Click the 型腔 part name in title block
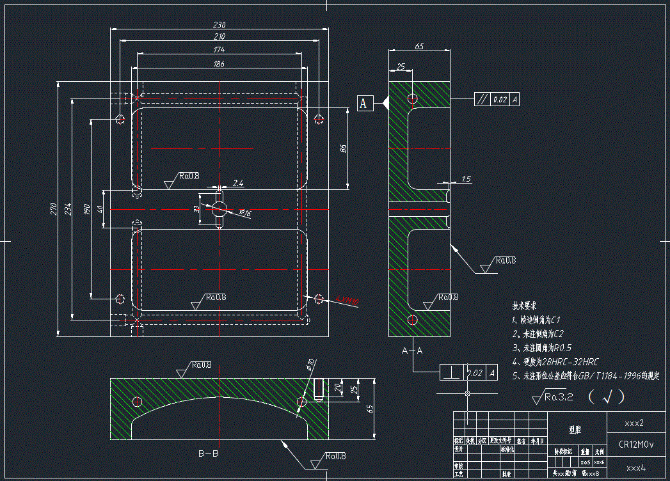 point(575,430)
